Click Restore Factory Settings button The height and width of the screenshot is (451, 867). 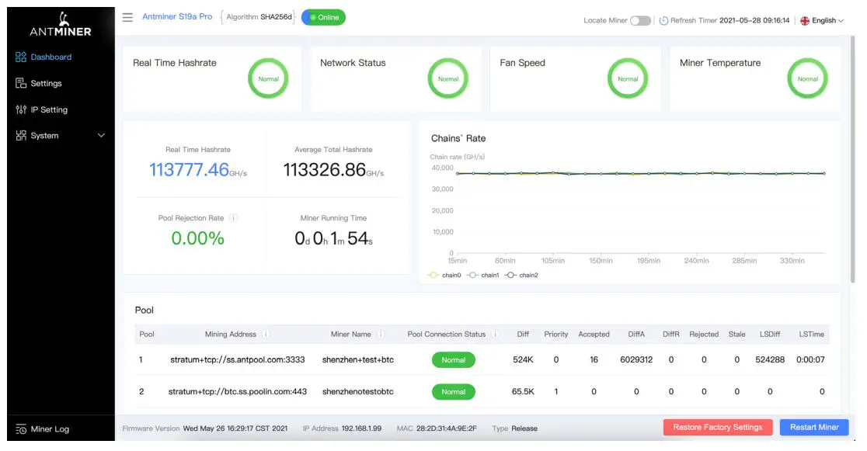[x=717, y=428]
